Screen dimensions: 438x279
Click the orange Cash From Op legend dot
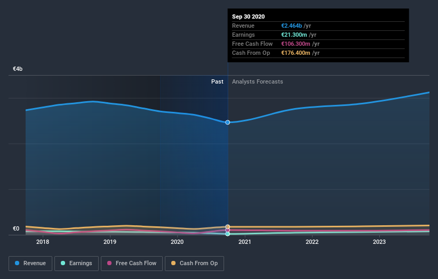173,263
